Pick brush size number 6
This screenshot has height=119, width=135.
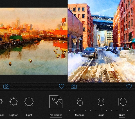80,102
